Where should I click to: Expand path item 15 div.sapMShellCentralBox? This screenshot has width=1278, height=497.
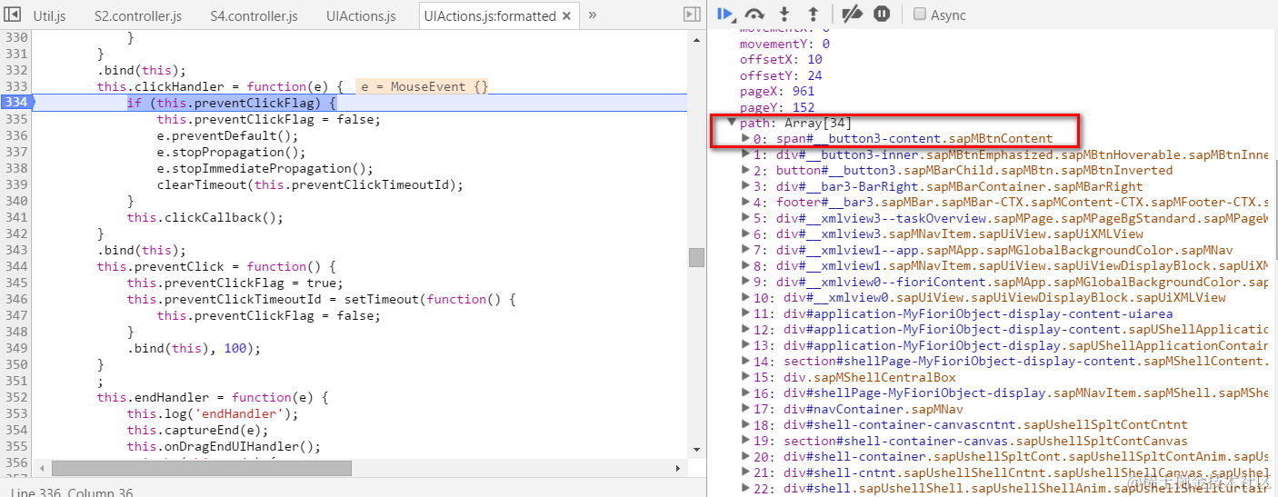tap(746, 377)
